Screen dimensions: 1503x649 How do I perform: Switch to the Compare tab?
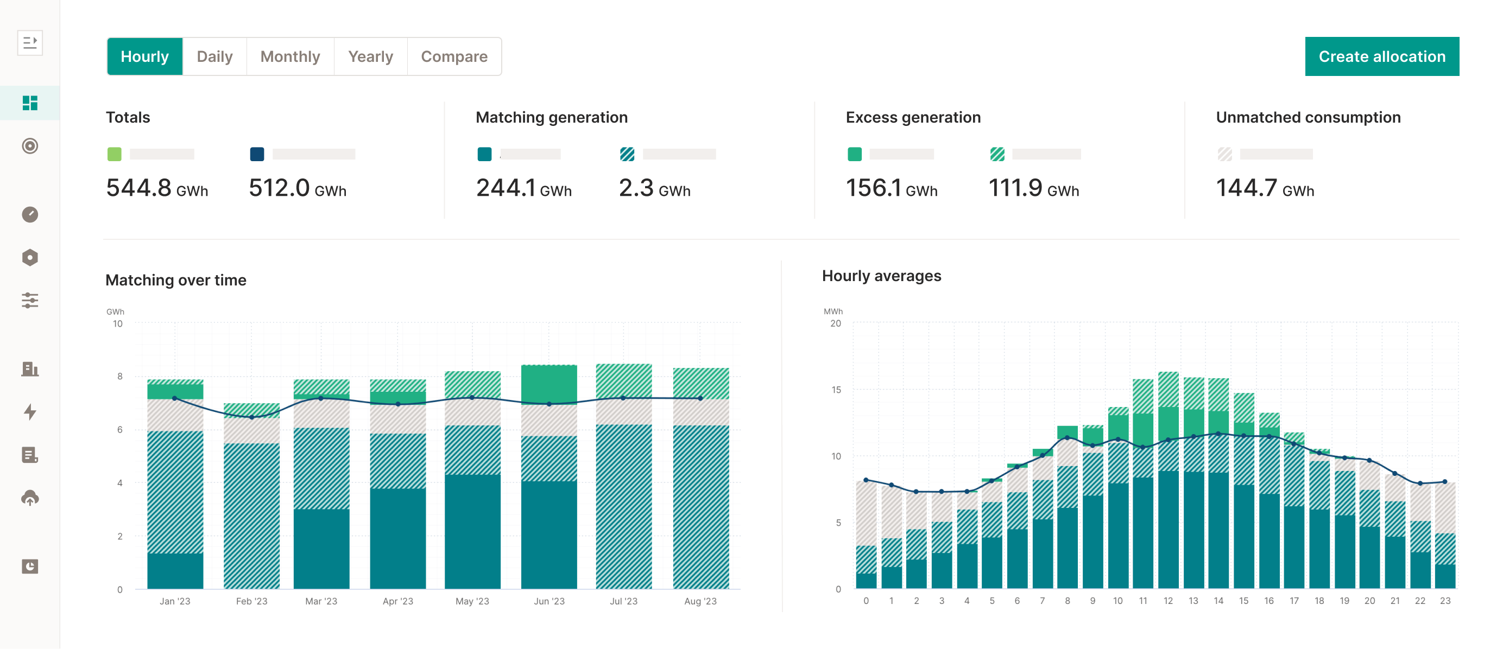pos(454,56)
